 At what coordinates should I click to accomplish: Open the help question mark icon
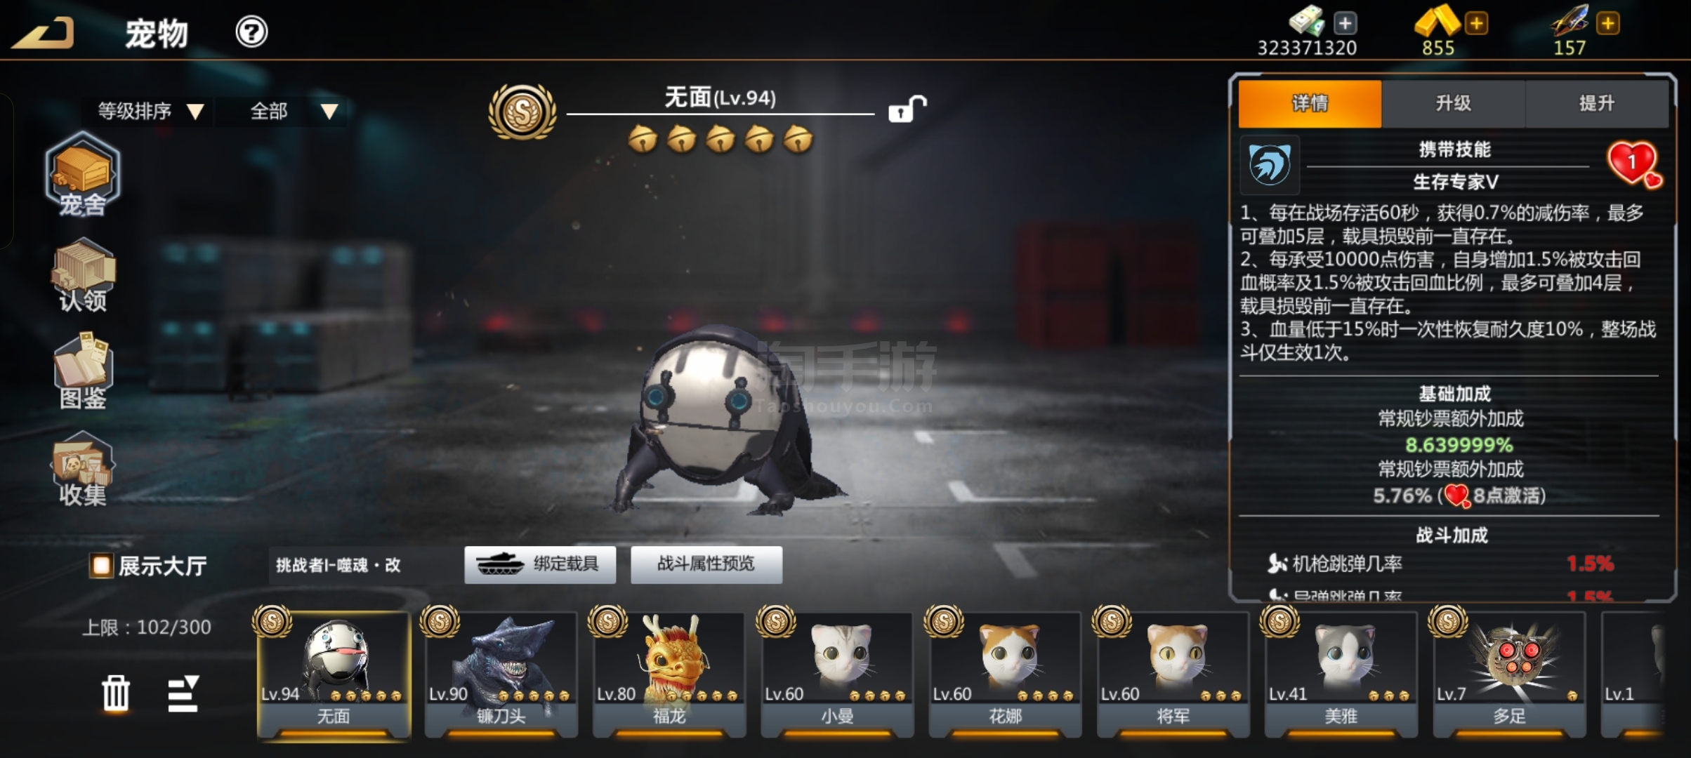[x=251, y=32]
